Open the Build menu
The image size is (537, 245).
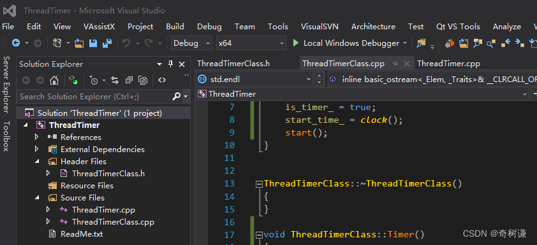[175, 27]
